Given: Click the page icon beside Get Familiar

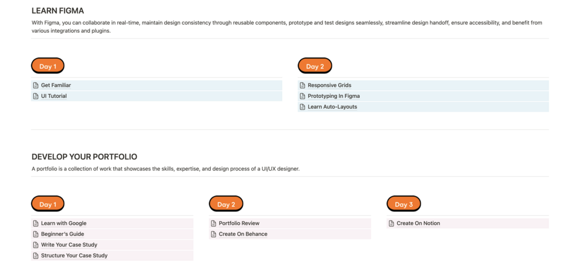Looking at the screenshot, I should pos(36,85).
